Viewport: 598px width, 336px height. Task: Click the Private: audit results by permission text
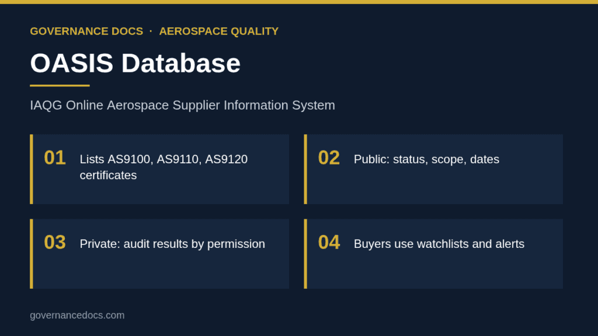coord(172,244)
